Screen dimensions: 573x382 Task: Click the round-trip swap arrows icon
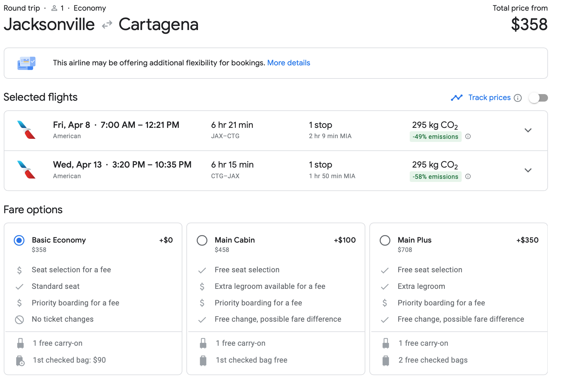click(x=107, y=25)
